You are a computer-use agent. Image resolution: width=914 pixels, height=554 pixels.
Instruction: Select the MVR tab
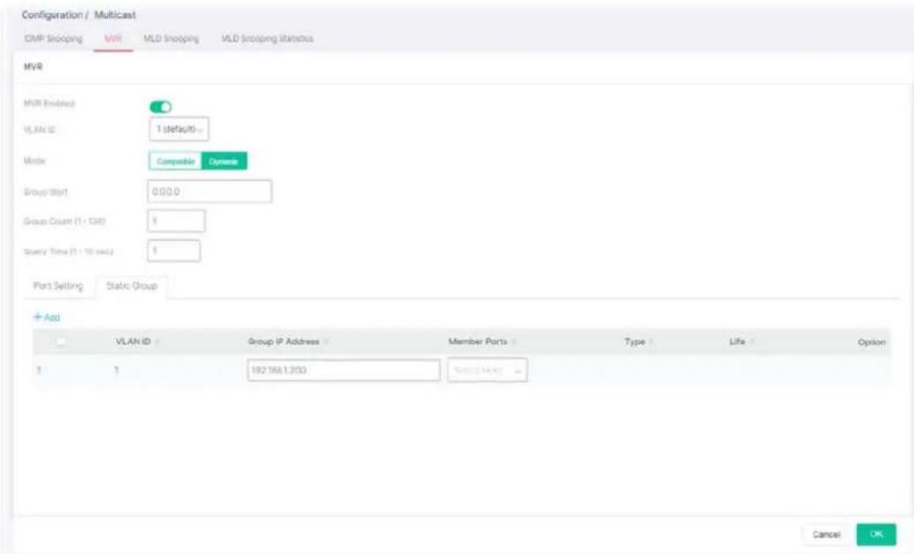pos(113,38)
